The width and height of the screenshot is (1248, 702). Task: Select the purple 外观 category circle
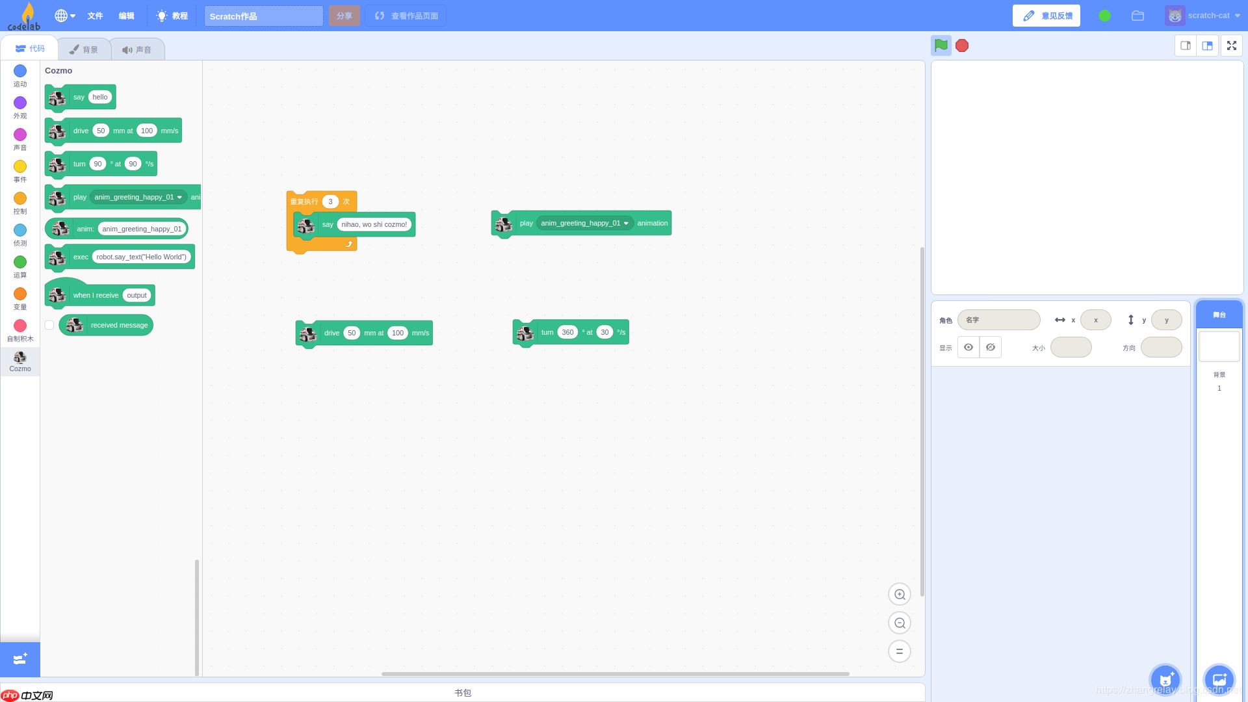point(19,103)
